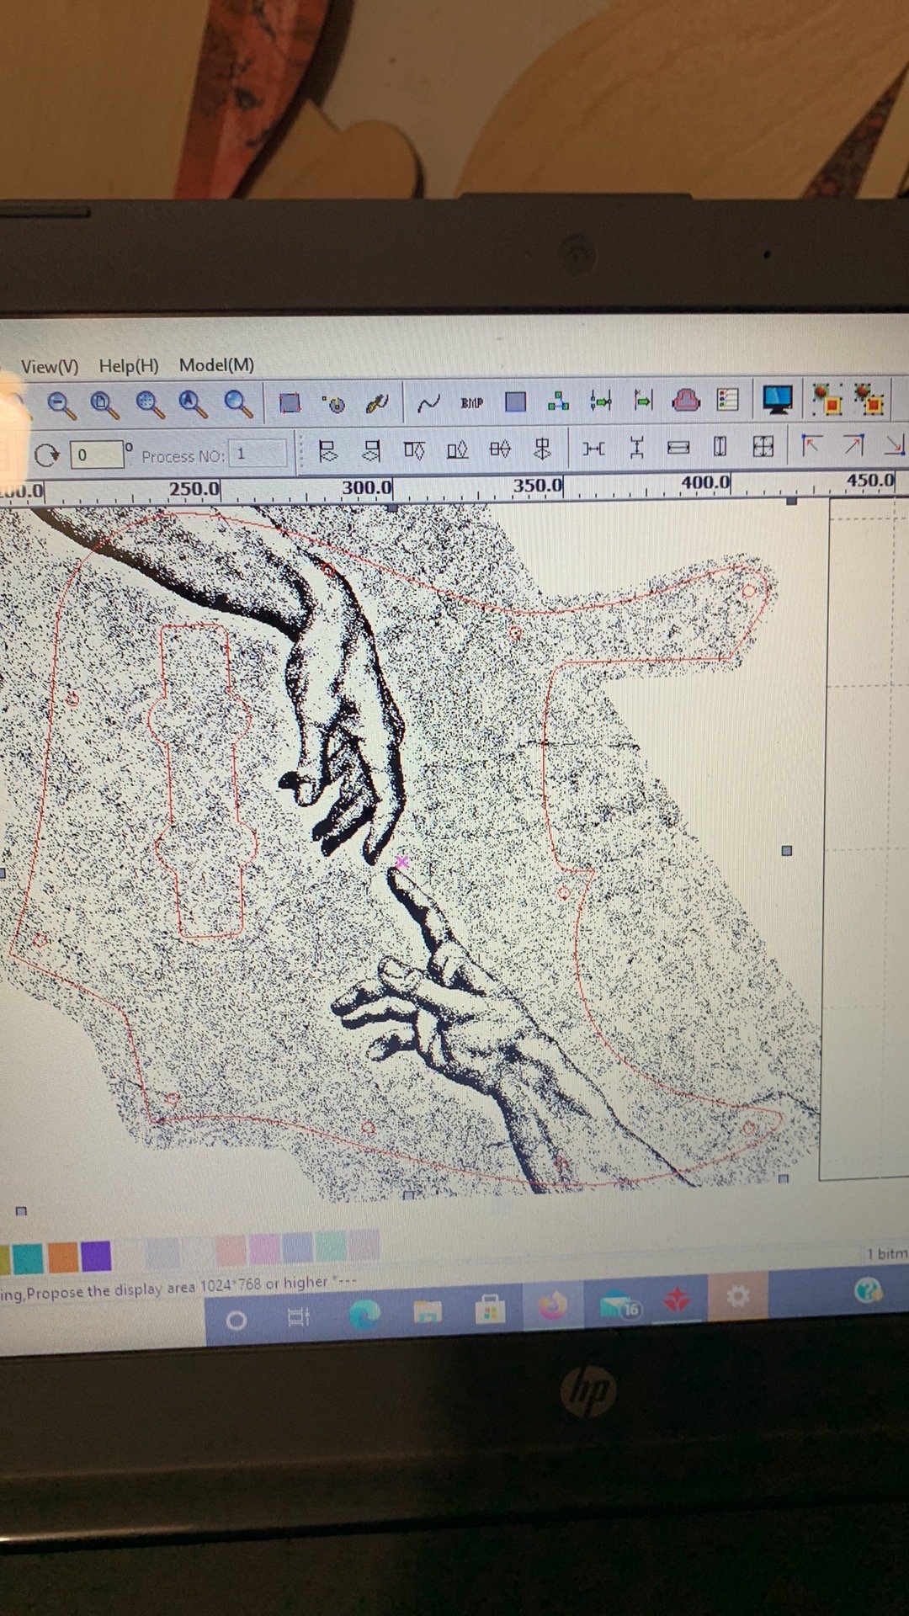909x1616 pixels.
Task: Click the 300.0 ruler label
Action: click(367, 487)
